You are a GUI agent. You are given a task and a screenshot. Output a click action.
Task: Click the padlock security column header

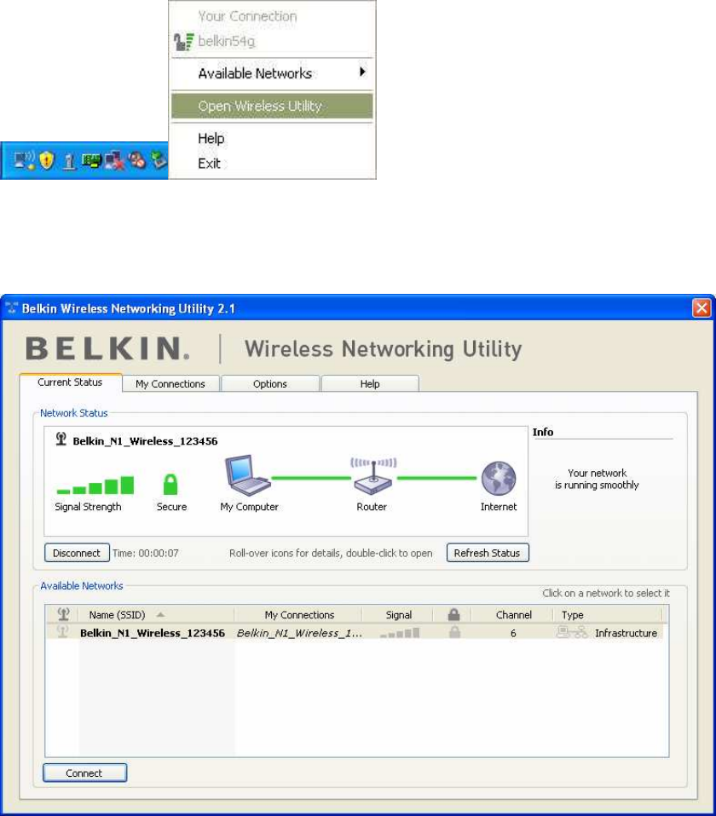pos(453,615)
